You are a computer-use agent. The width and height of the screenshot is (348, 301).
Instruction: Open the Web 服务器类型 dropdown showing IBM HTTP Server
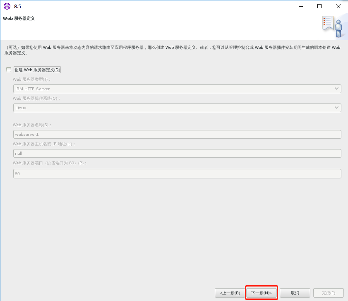tap(177, 89)
